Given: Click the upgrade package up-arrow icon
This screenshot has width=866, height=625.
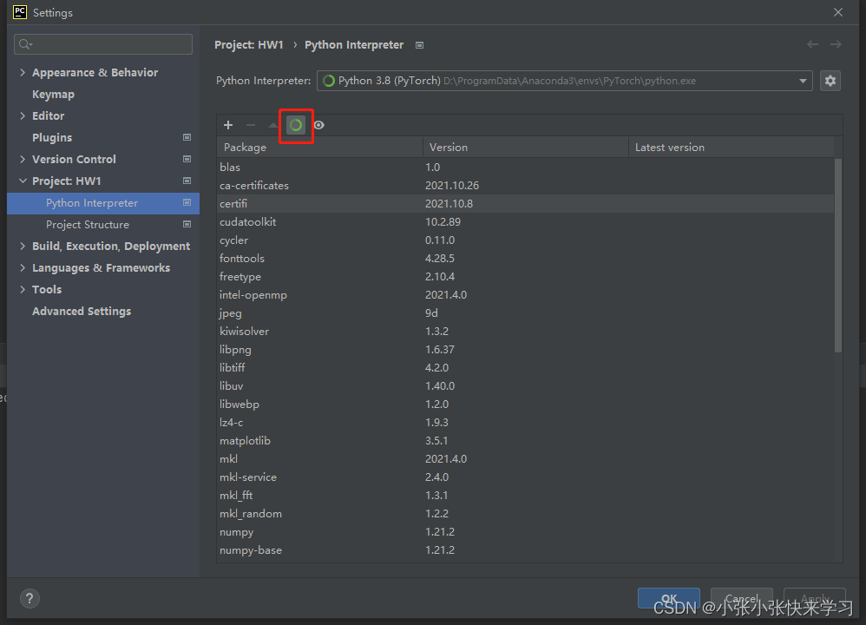Looking at the screenshot, I should click(x=272, y=125).
